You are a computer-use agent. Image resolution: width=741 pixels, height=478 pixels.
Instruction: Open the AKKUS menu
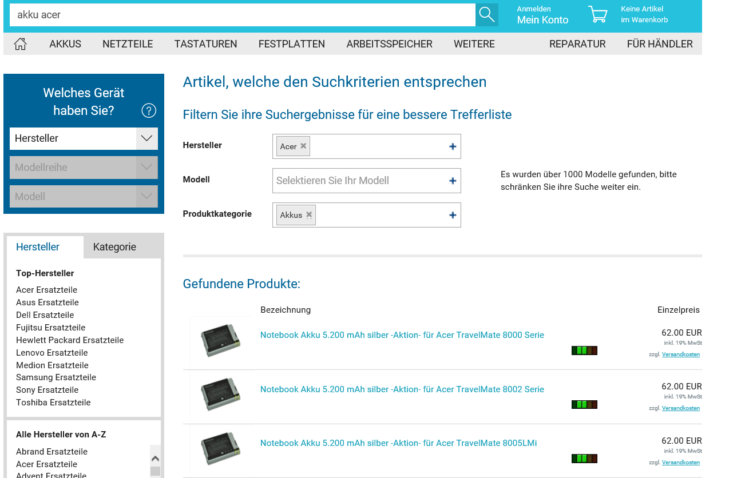click(65, 44)
